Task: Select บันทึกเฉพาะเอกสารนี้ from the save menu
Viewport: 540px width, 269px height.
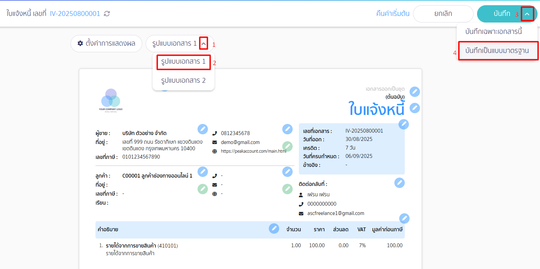Action: coord(494,32)
